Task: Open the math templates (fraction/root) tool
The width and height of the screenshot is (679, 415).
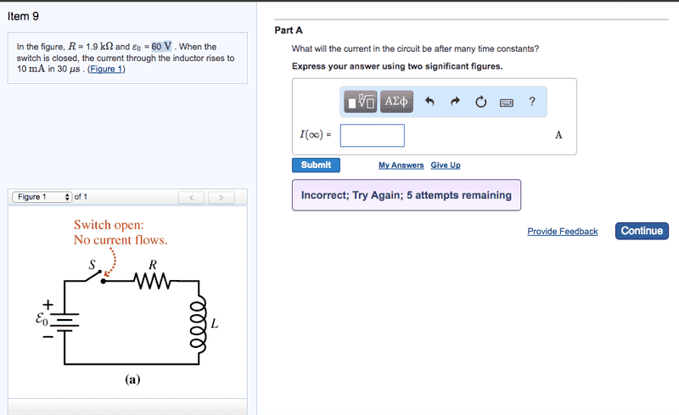Action: (361, 102)
